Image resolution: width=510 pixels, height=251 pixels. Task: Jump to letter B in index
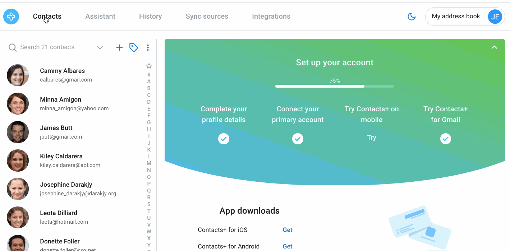[x=149, y=88]
